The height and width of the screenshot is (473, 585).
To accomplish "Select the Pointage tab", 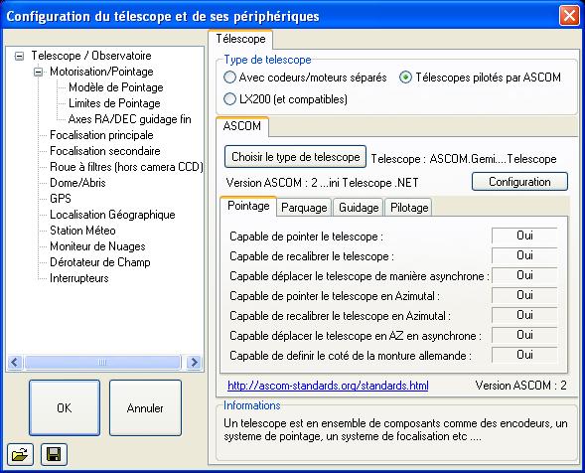I will click(x=248, y=206).
